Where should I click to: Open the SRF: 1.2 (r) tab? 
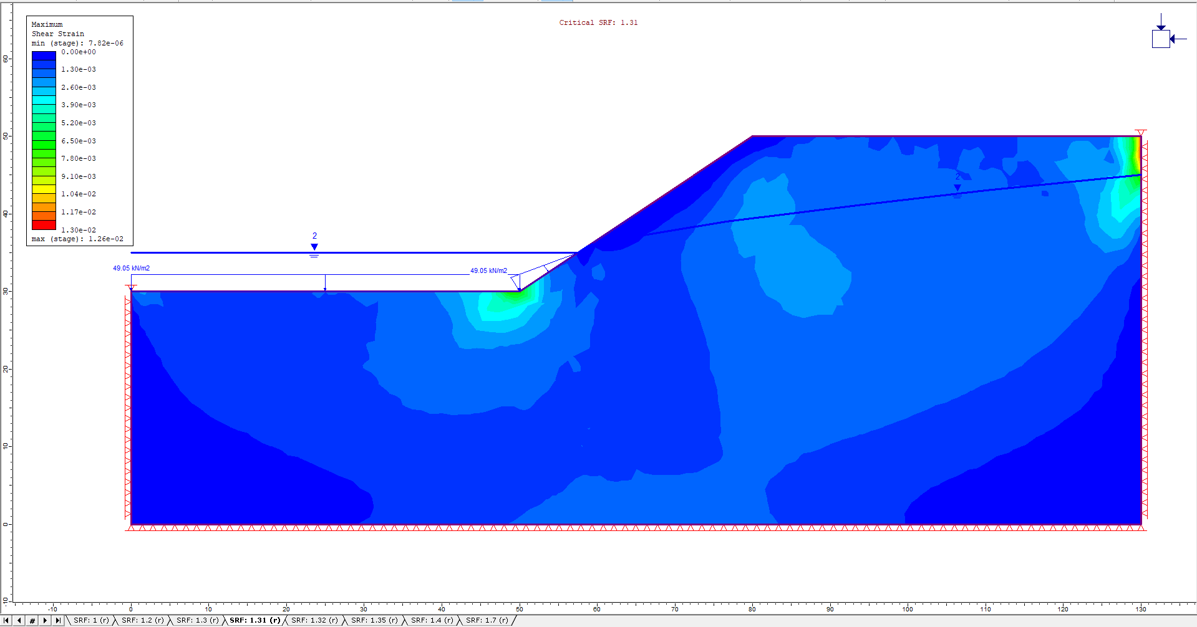142,620
